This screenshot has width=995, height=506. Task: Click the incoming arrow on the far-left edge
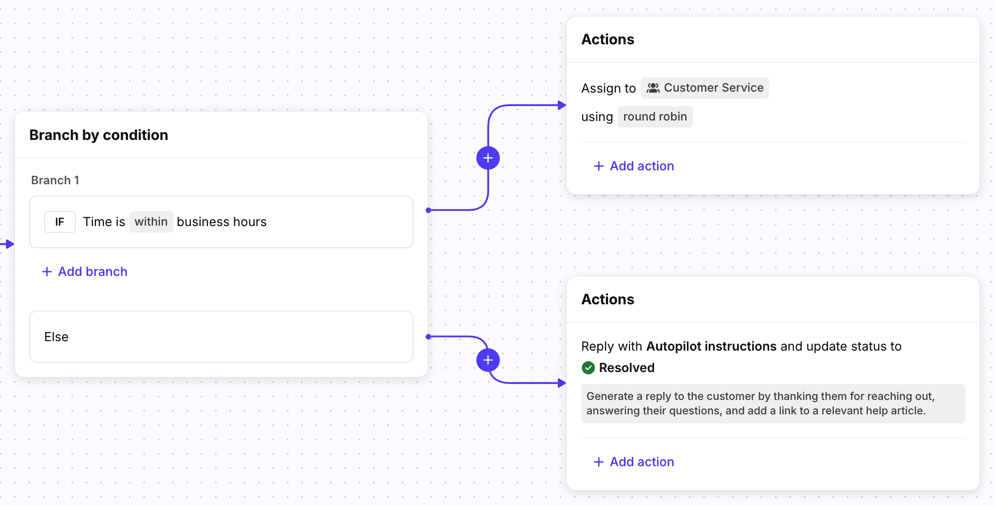(7, 244)
